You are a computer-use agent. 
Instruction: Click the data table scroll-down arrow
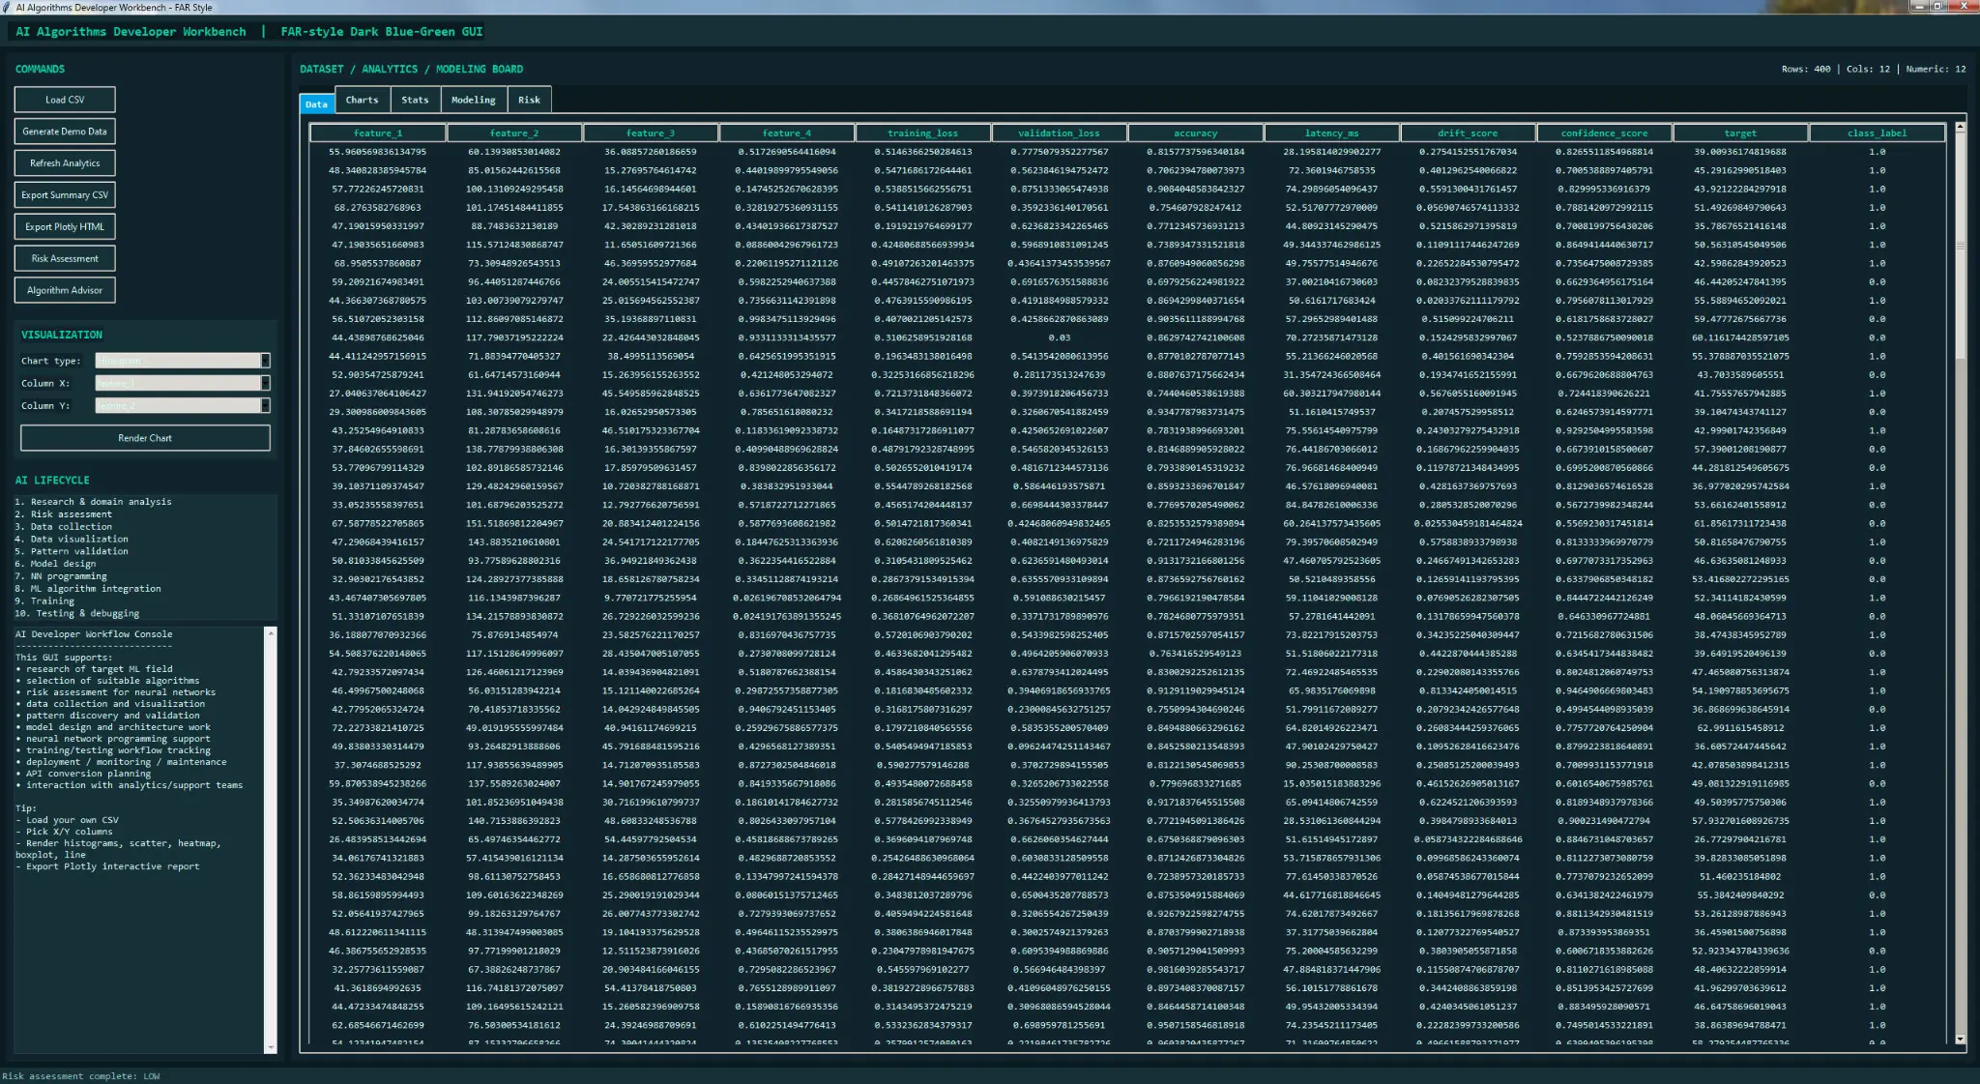coord(1960,1040)
